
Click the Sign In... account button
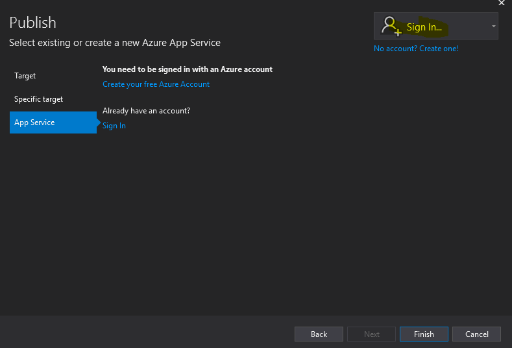pyautogui.click(x=436, y=26)
